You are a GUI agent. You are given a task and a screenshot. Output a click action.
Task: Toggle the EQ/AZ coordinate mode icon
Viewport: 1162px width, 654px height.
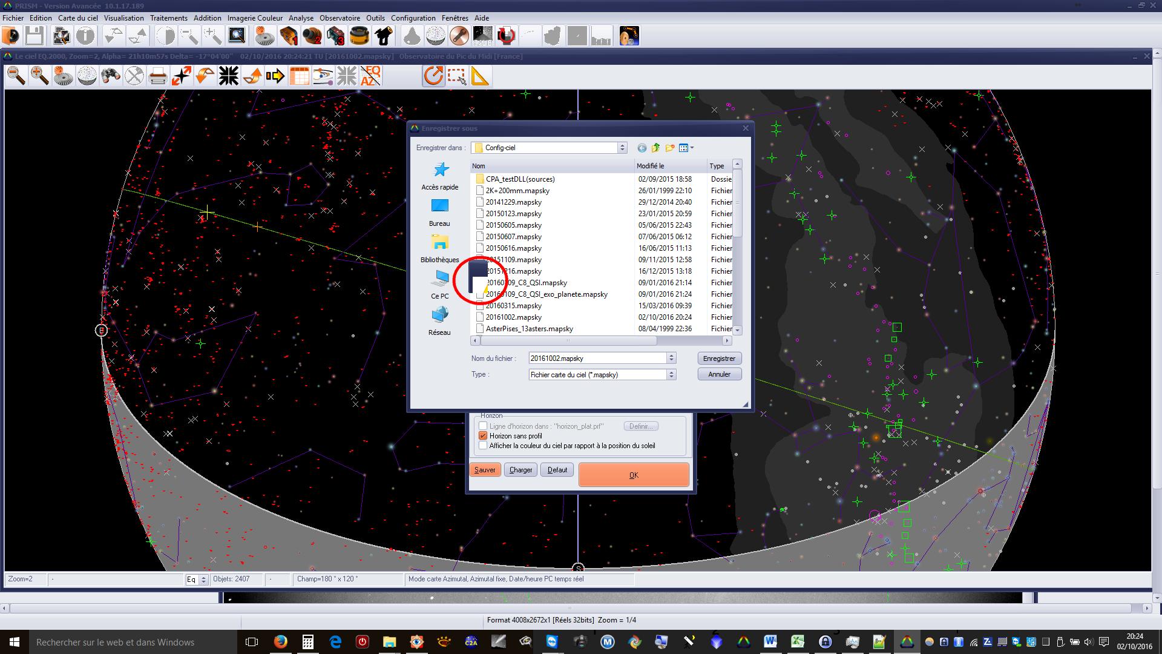click(370, 76)
